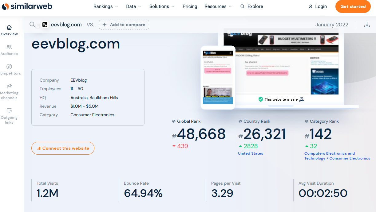
Task: Expand the Solutions dropdown menu
Action: (162, 6)
